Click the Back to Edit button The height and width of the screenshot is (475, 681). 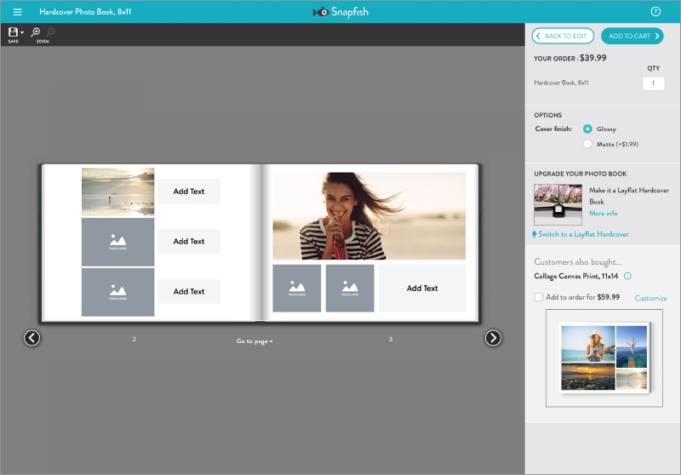click(x=563, y=36)
